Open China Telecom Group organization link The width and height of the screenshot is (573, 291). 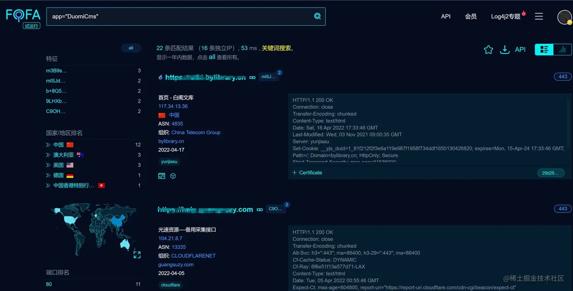tap(196, 132)
